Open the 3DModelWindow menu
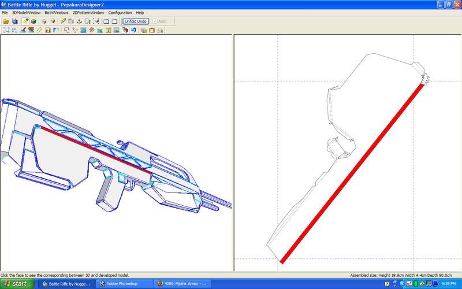The height and width of the screenshot is (289, 462). click(26, 13)
